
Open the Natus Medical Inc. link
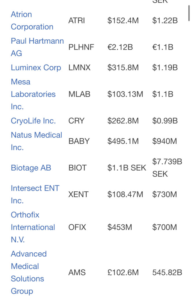pos(36,141)
